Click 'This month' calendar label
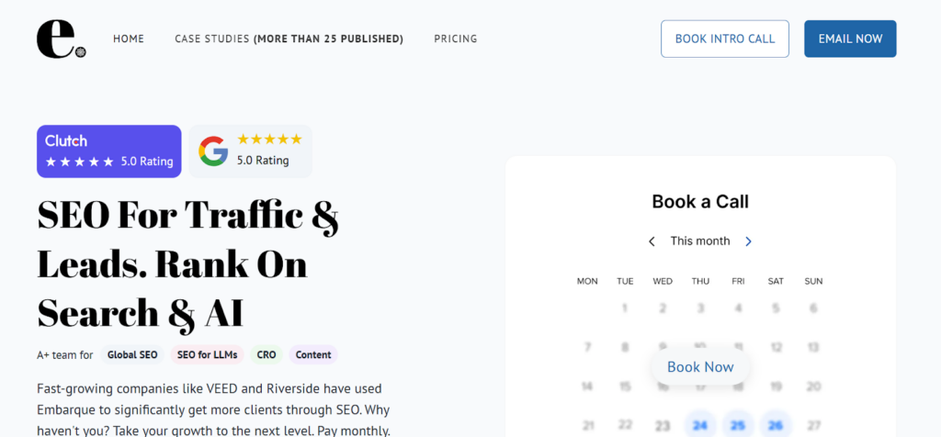Image resolution: width=941 pixels, height=437 pixels. [700, 241]
